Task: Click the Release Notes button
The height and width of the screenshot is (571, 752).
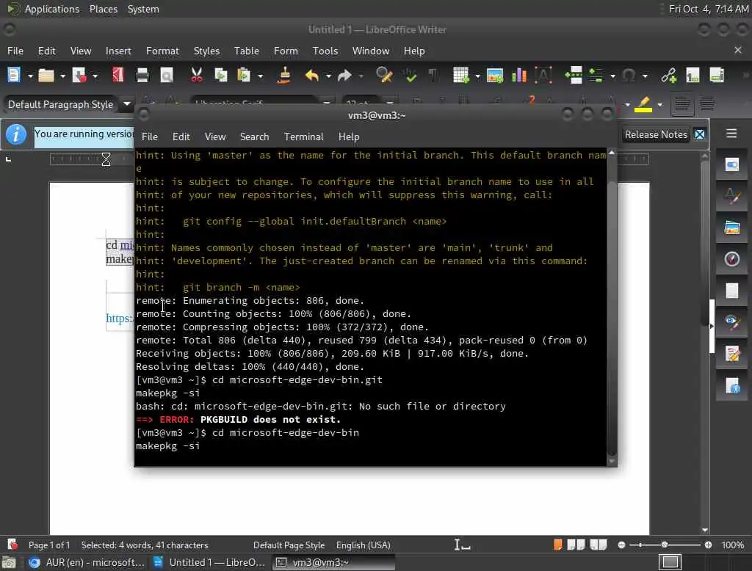Action: click(x=656, y=135)
